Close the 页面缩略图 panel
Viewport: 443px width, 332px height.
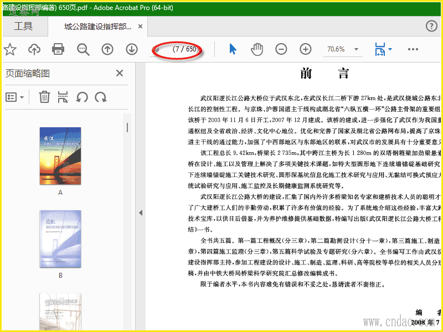pos(120,73)
